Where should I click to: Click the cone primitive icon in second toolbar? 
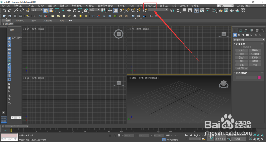tap(75, 16)
